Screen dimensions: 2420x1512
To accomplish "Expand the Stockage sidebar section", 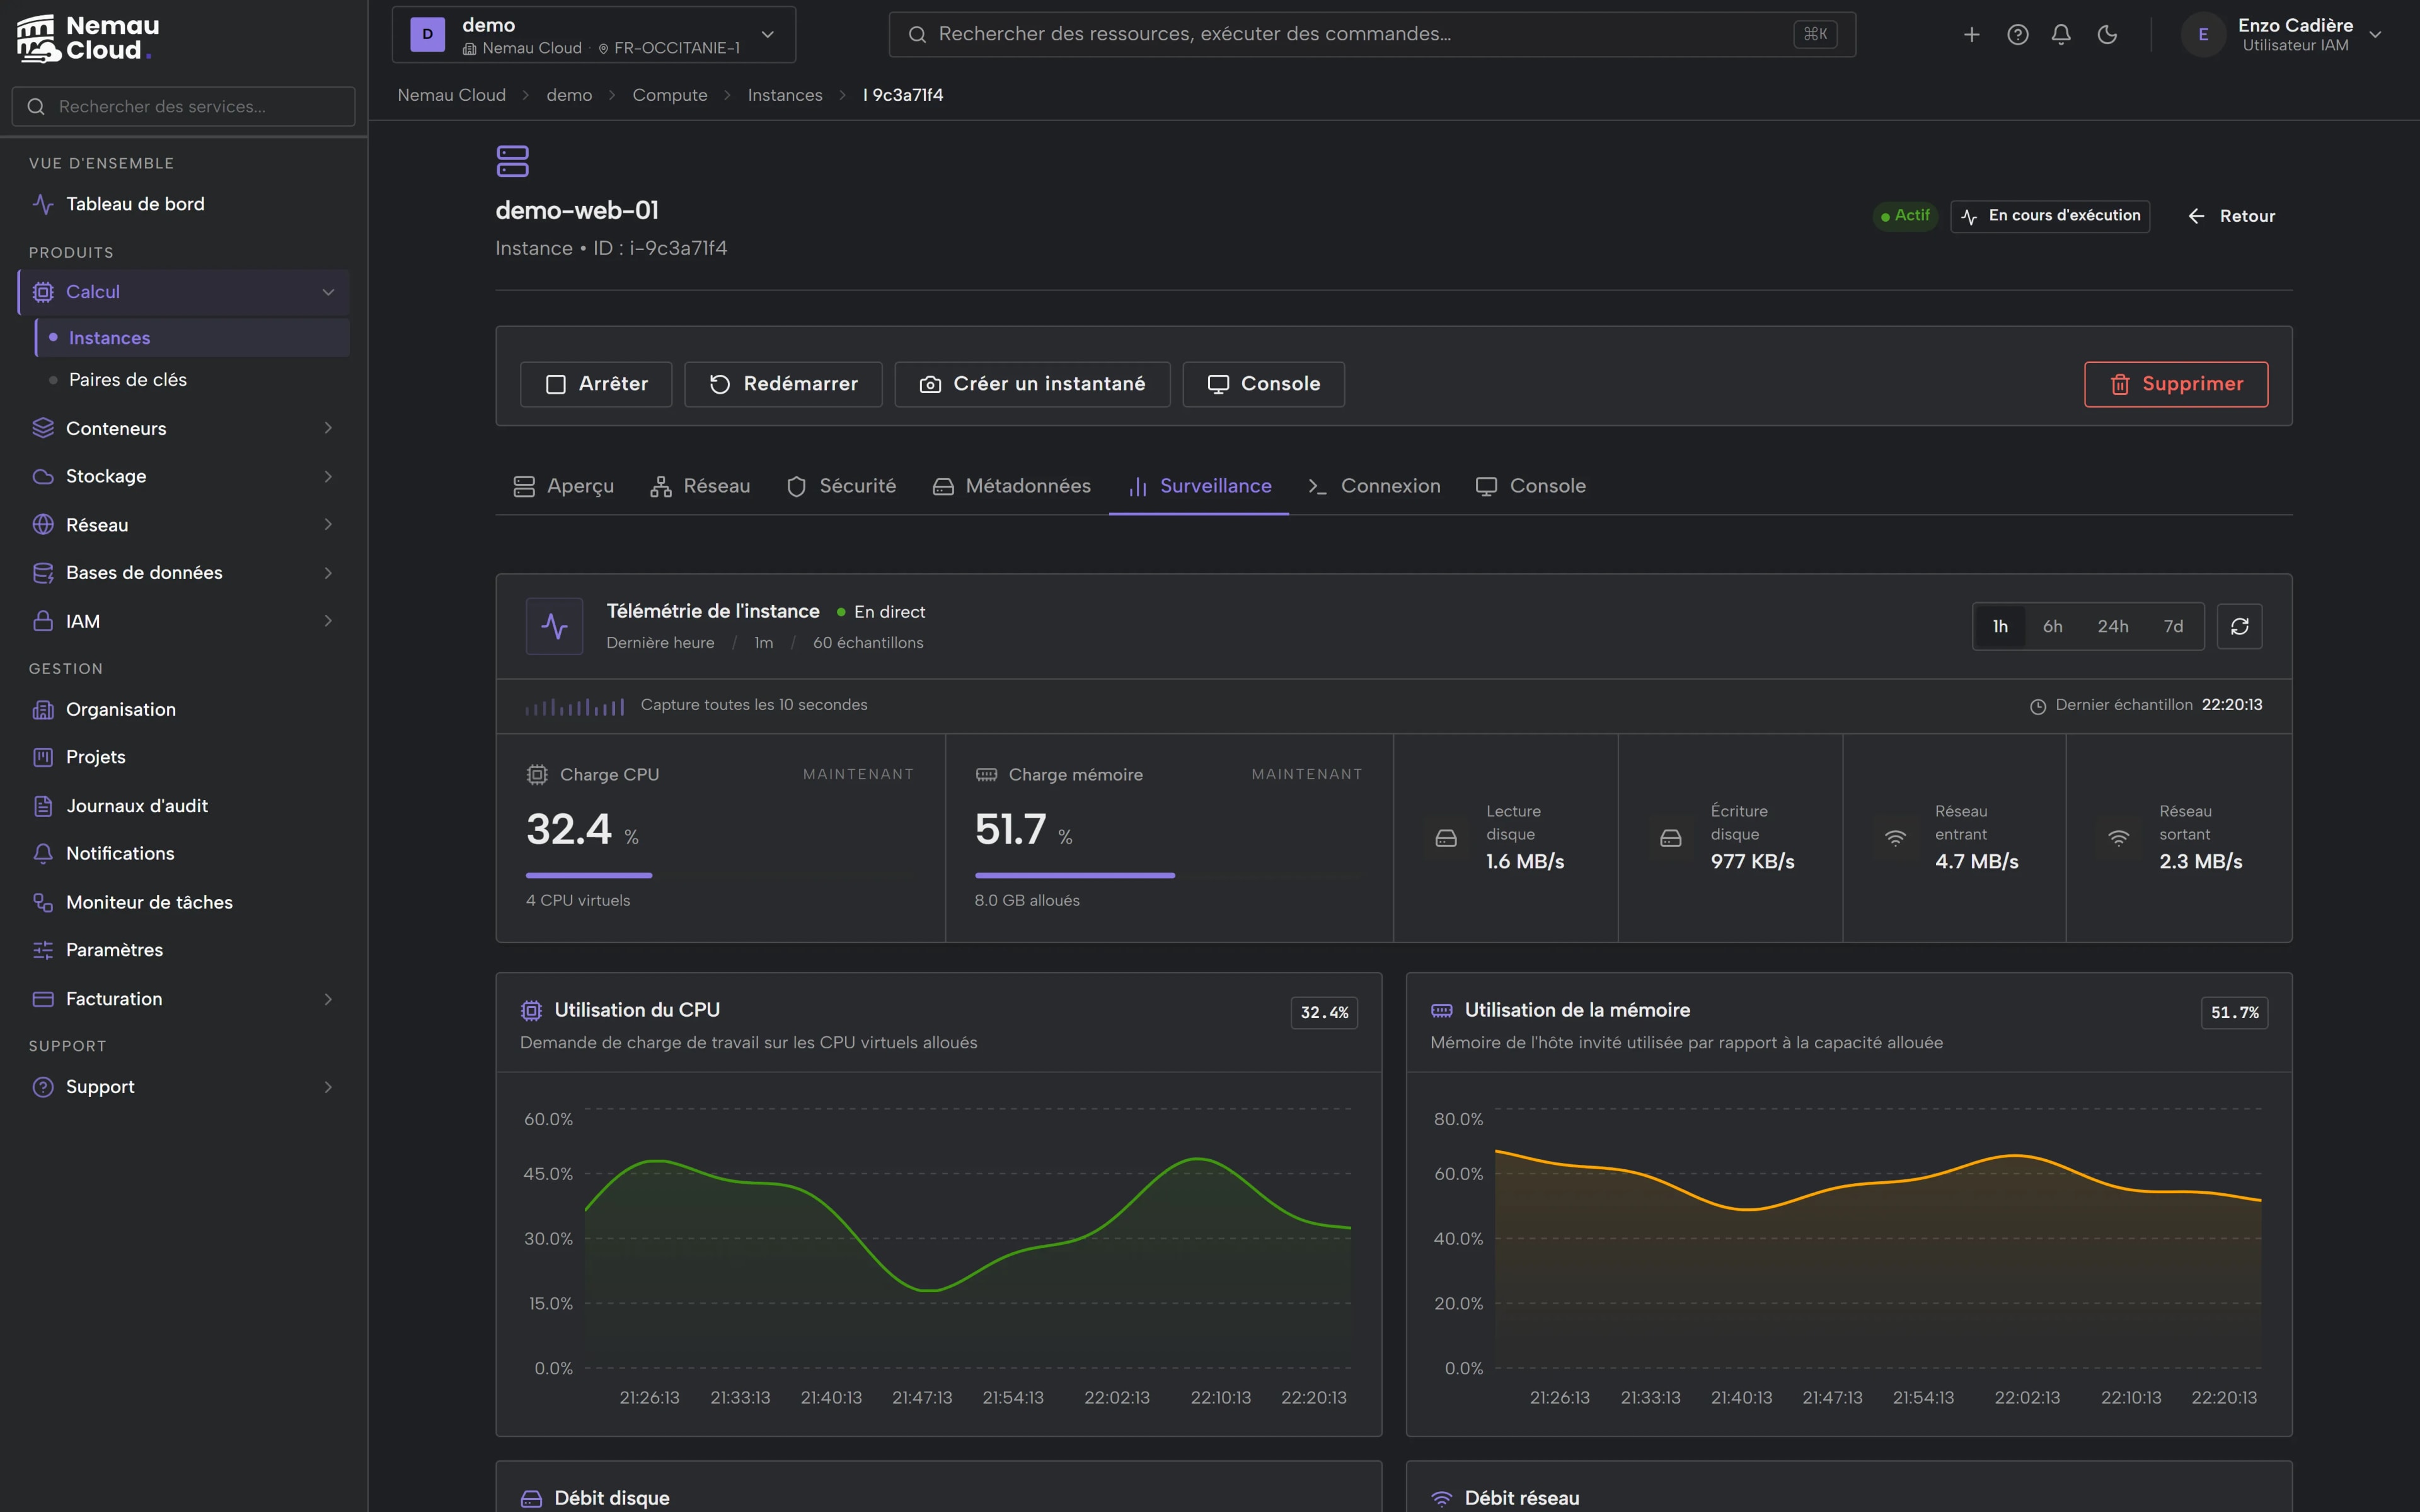I will (x=184, y=476).
